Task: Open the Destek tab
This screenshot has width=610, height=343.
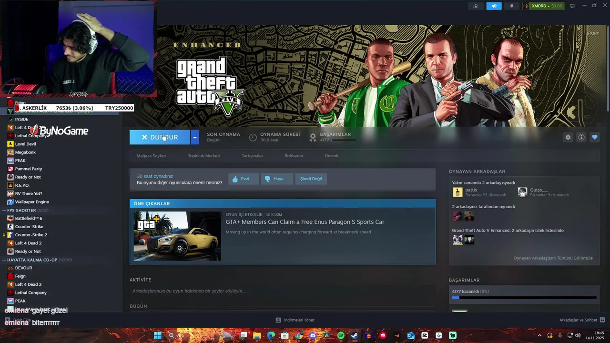Action: point(331,156)
